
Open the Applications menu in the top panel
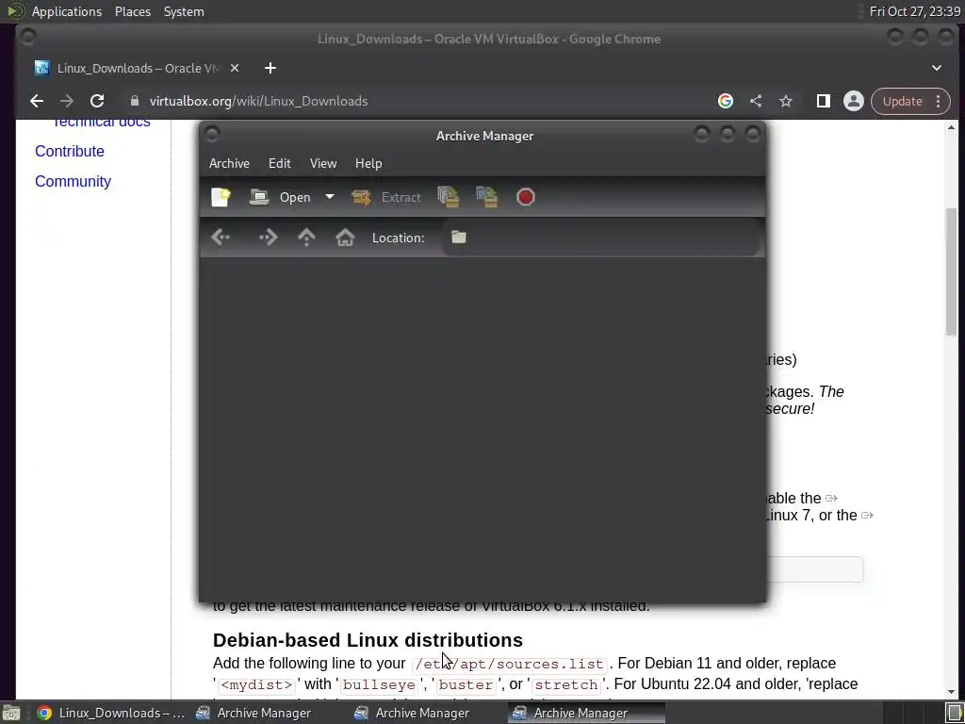click(x=67, y=11)
